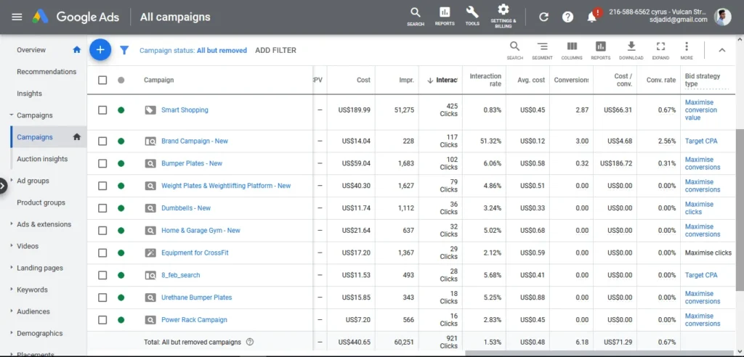744x357 pixels.
Task: Select the Smart Shopping campaign checkbox
Action: 102,110
